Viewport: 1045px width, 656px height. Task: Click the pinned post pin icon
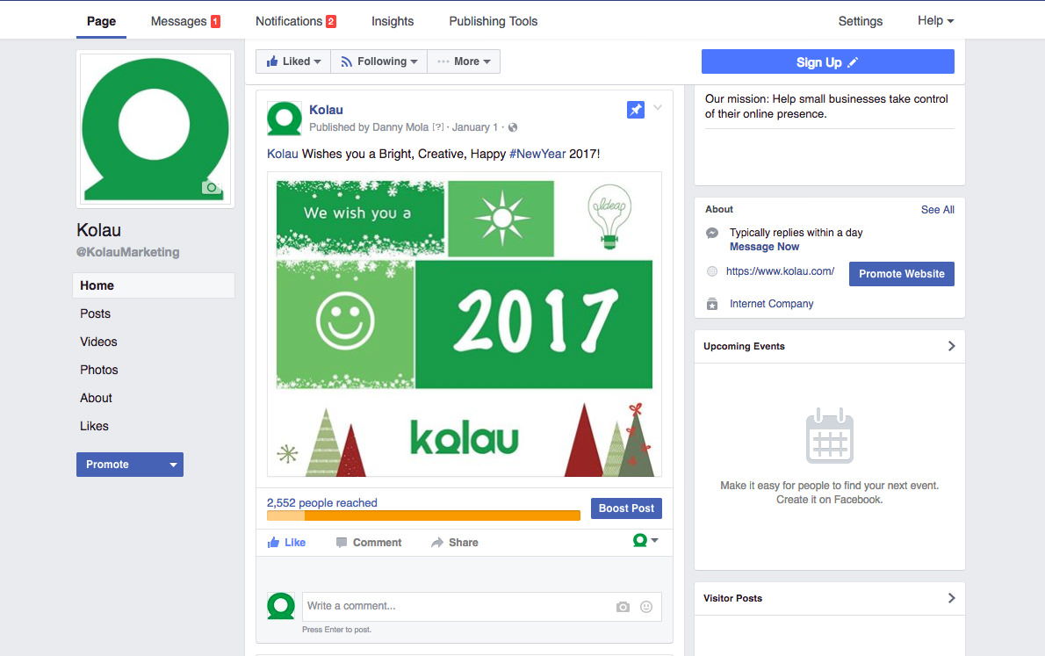tap(636, 109)
